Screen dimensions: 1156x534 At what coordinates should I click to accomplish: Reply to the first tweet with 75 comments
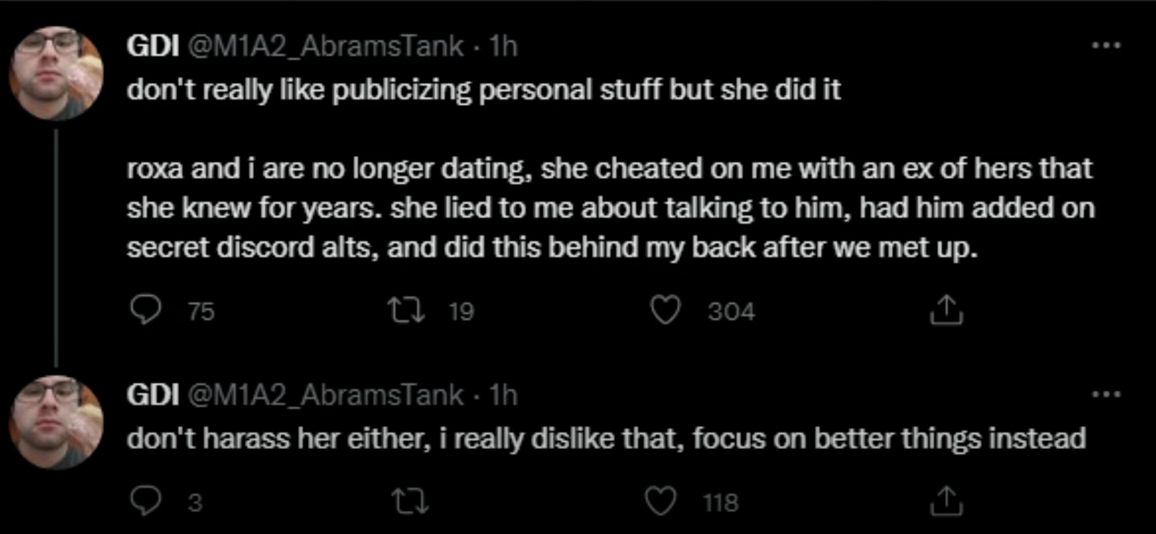coord(143,313)
